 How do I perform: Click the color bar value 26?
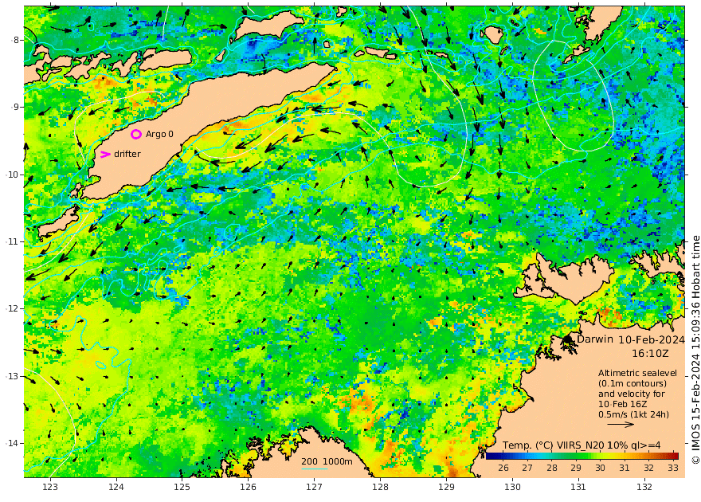pos(503,468)
